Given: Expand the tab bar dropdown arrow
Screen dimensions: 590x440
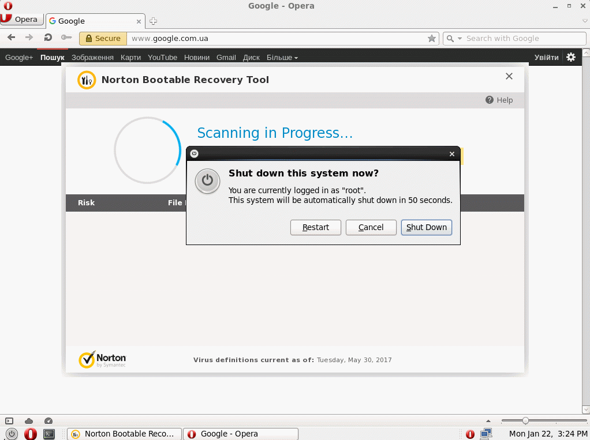Looking at the screenshot, I should coord(585,21).
